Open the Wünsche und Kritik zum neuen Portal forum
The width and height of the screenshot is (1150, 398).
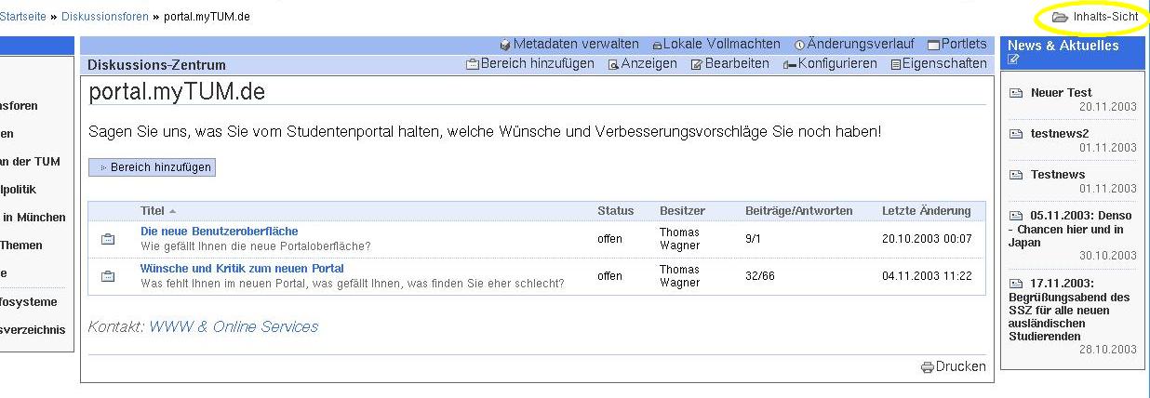coord(242,269)
